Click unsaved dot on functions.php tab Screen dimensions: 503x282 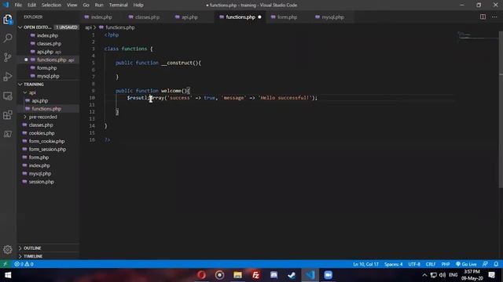pos(259,17)
